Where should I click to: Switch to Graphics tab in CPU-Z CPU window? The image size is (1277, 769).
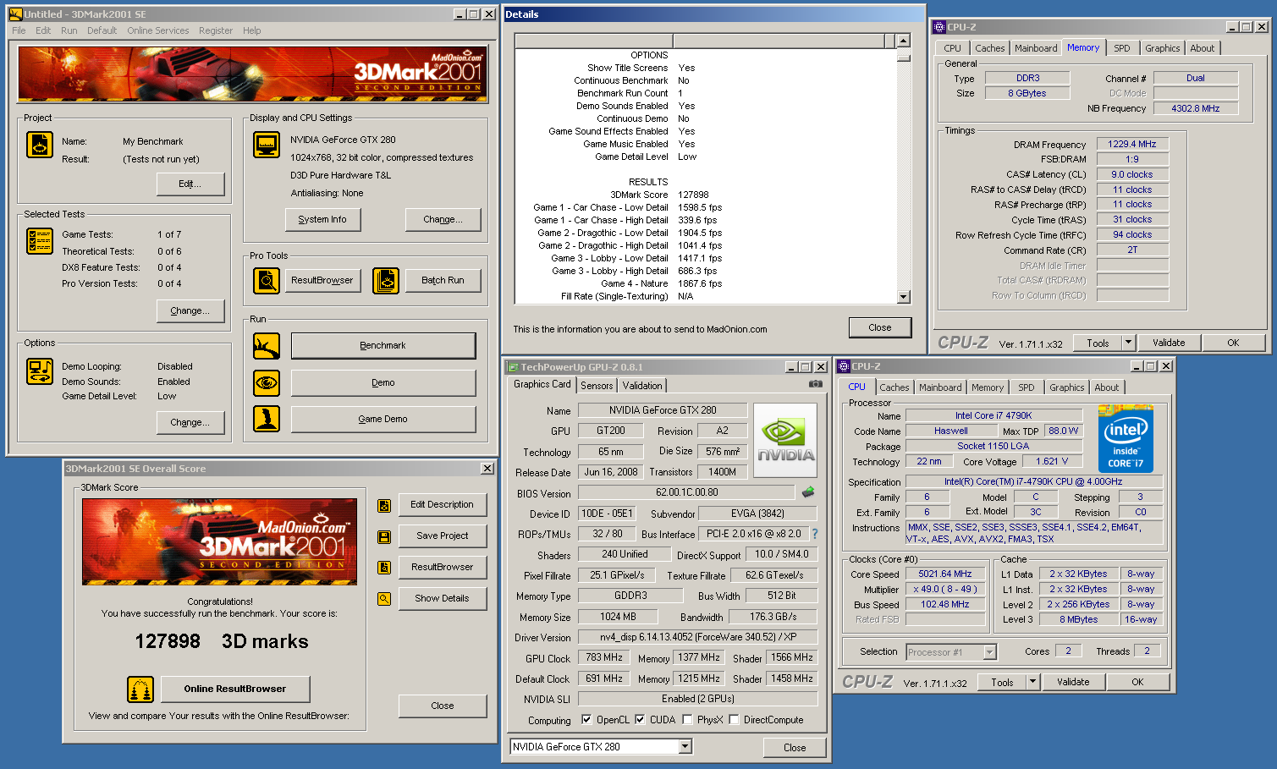1067,387
